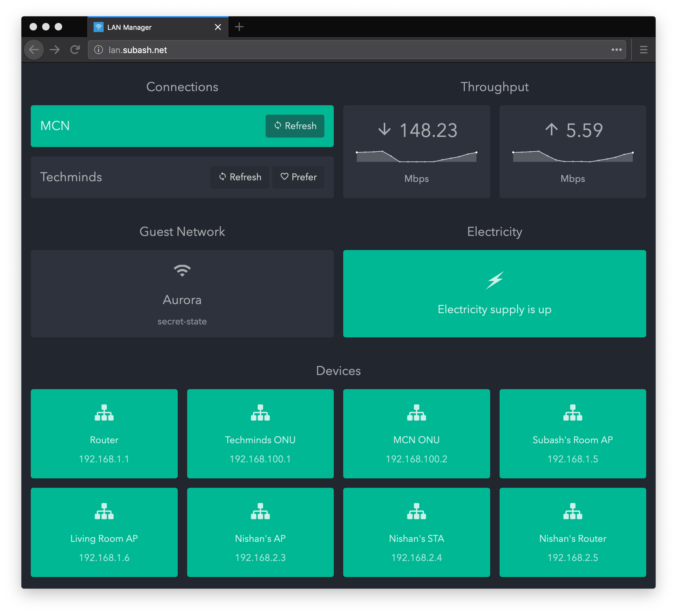Click the upload arrow throughput icon
Image resolution: width=677 pixels, height=615 pixels.
click(x=551, y=129)
